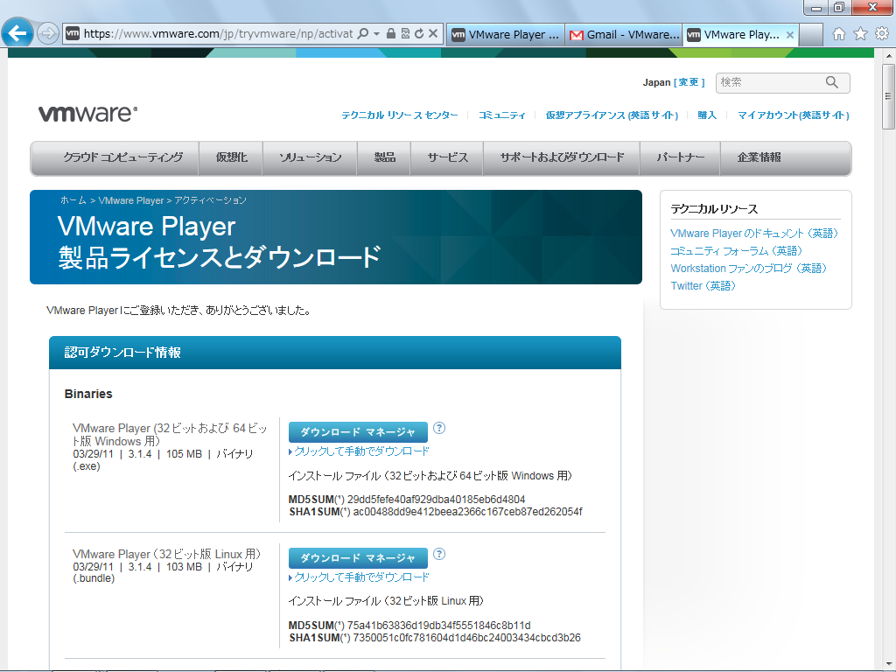Open テクニカル リソース センター link
The image size is (896, 672).
[x=399, y=115]
